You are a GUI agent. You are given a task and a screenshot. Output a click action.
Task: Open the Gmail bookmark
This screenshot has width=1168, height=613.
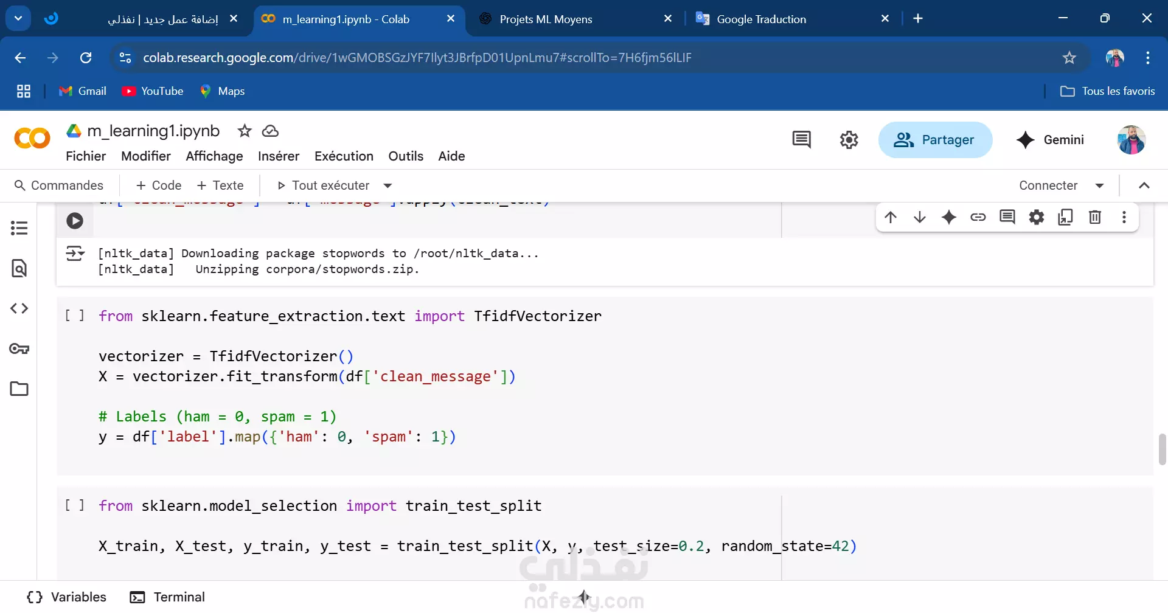pos(83,91)
